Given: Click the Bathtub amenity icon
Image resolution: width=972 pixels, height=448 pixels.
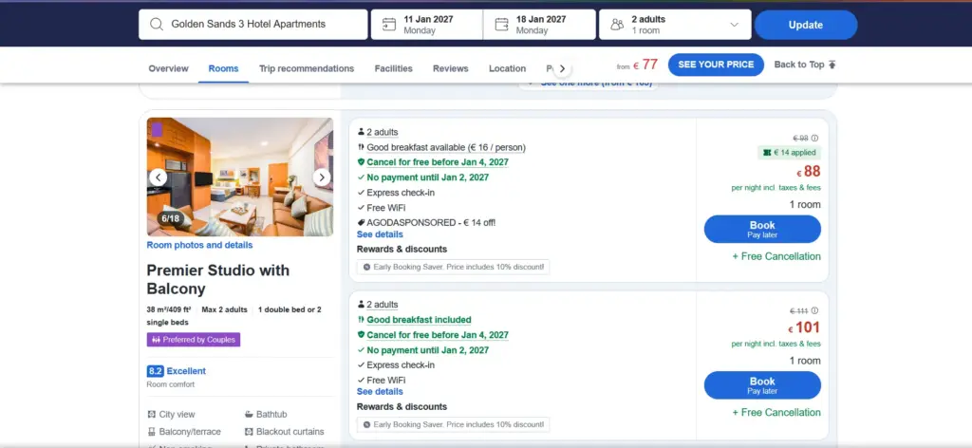Looking at the screenshot, I should (x=250, y=415).
